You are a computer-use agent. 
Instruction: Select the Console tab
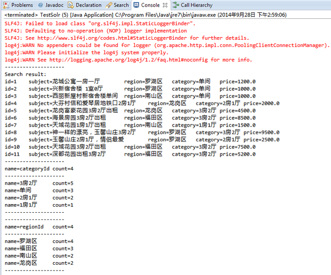(150, 5)
